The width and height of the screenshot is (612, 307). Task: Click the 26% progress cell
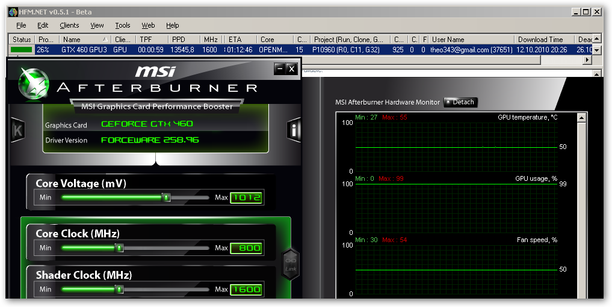coord(43,50)
